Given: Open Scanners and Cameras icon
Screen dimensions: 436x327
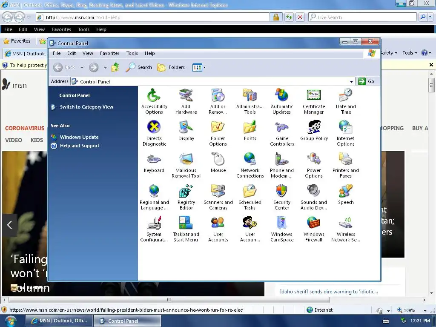Looking at the screenshot, I should 218,197.
